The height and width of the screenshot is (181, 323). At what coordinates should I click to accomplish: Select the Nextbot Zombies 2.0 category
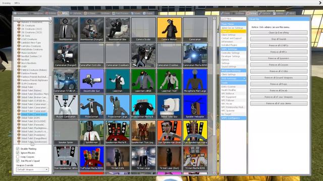(x=31, y=56)
